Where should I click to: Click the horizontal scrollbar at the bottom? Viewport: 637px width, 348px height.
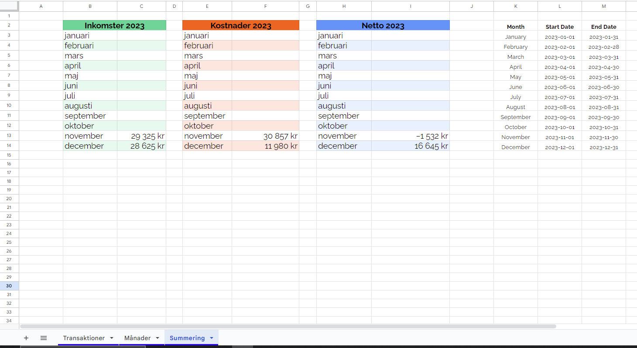click(x=288, y=326)
